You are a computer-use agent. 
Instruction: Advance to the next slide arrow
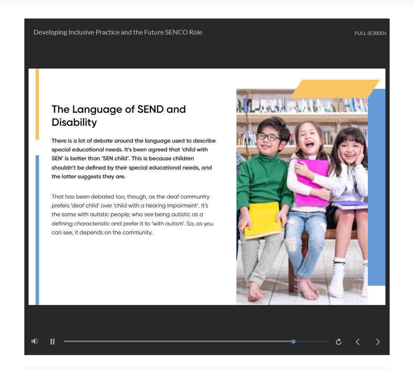click(377, 342)
